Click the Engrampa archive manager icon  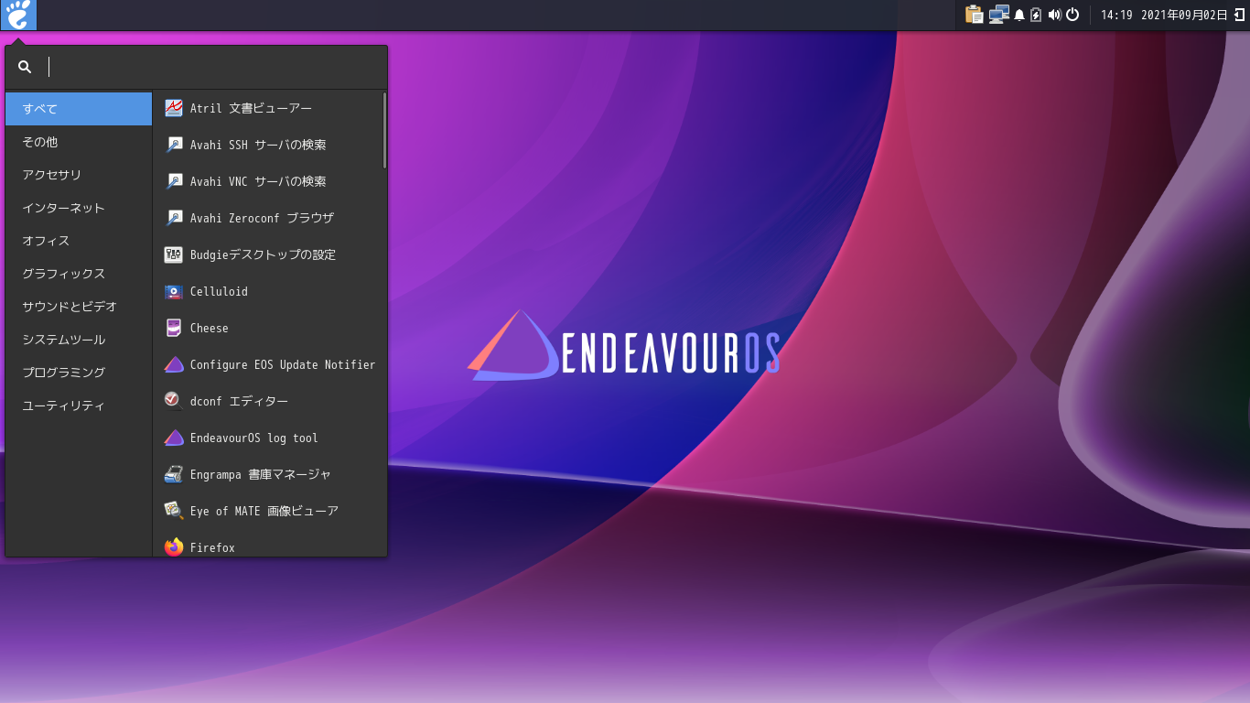click(x=174, y=474)
